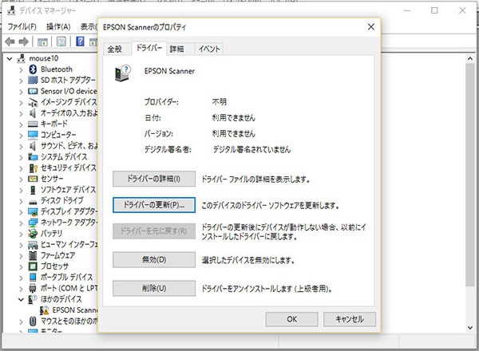Expand the キーボード tree node
479x351 pixels.
point(21,124)
